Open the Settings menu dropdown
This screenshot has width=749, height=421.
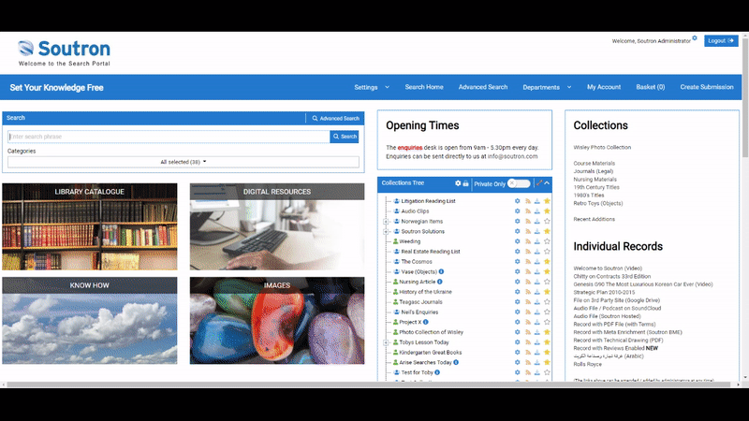pos(372,87)
